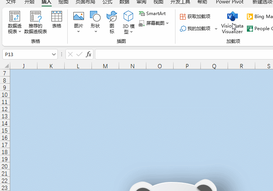Select column N header
This screenshot has height=191, width=273.
click(x=132, y=66)
